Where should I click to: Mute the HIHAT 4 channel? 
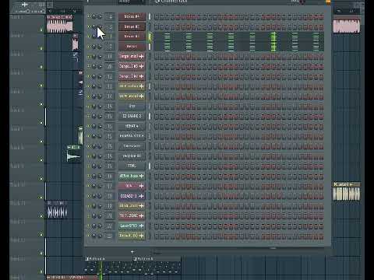coord(89,126)
